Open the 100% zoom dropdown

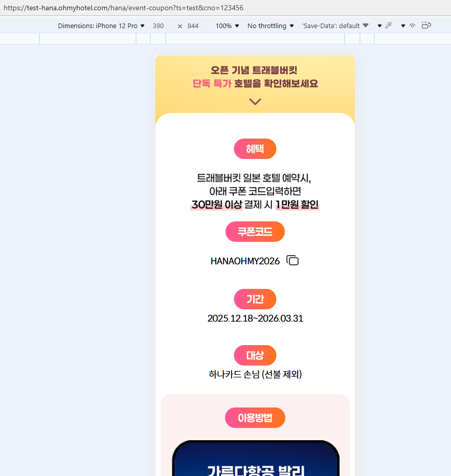click(x=227, y=26)
